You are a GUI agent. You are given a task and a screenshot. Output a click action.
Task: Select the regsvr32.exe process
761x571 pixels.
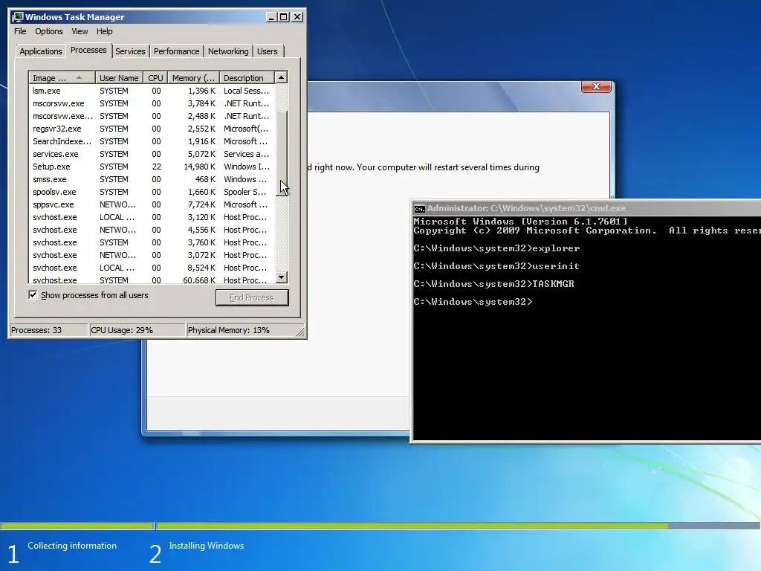pyautogui.click(x=152, y=129)
